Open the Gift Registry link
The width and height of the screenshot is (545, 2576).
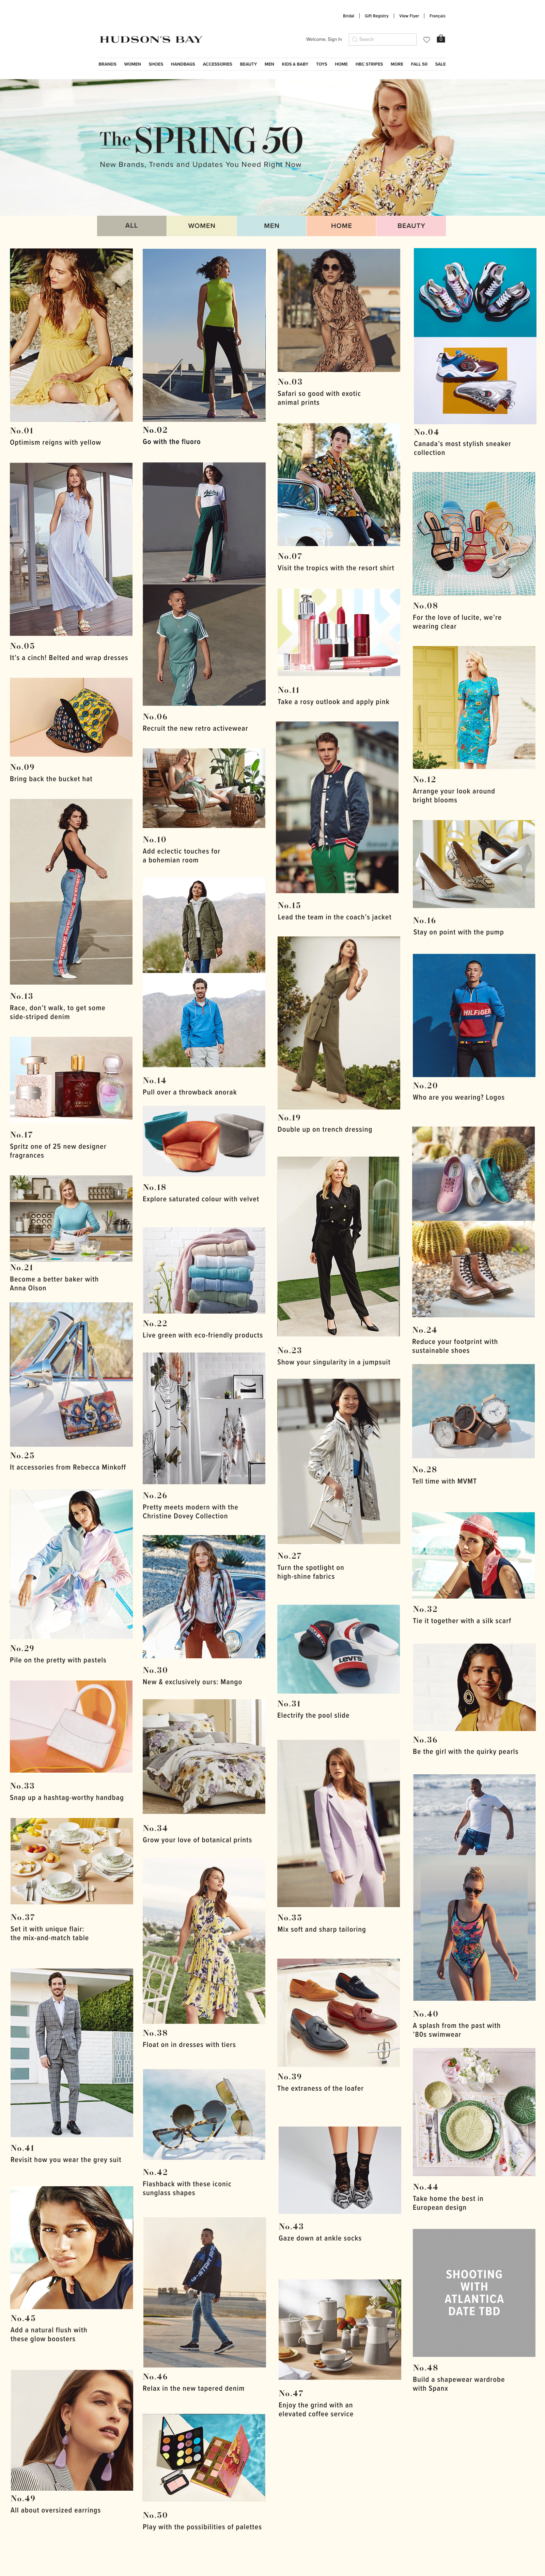click(376, 16)
